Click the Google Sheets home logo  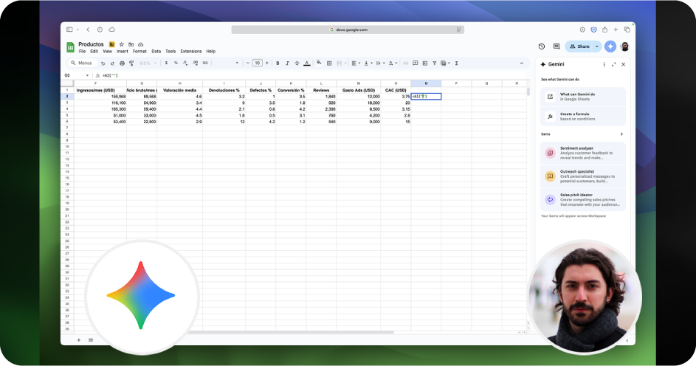70,47
